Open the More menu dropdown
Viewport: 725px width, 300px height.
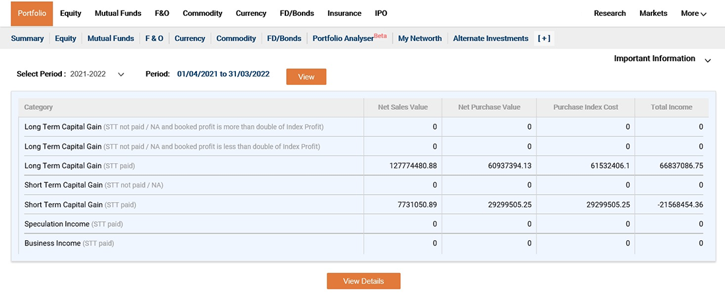tap(693, 13)
